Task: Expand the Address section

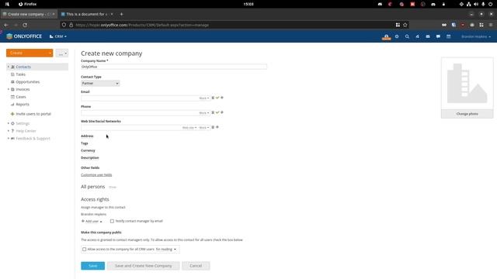Action: 87,136
